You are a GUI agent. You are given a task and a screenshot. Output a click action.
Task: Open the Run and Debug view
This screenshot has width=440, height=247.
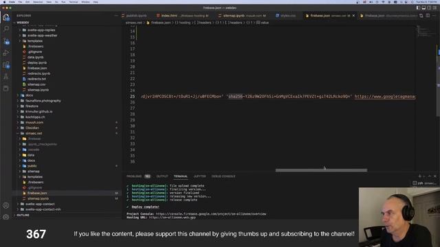6,53
